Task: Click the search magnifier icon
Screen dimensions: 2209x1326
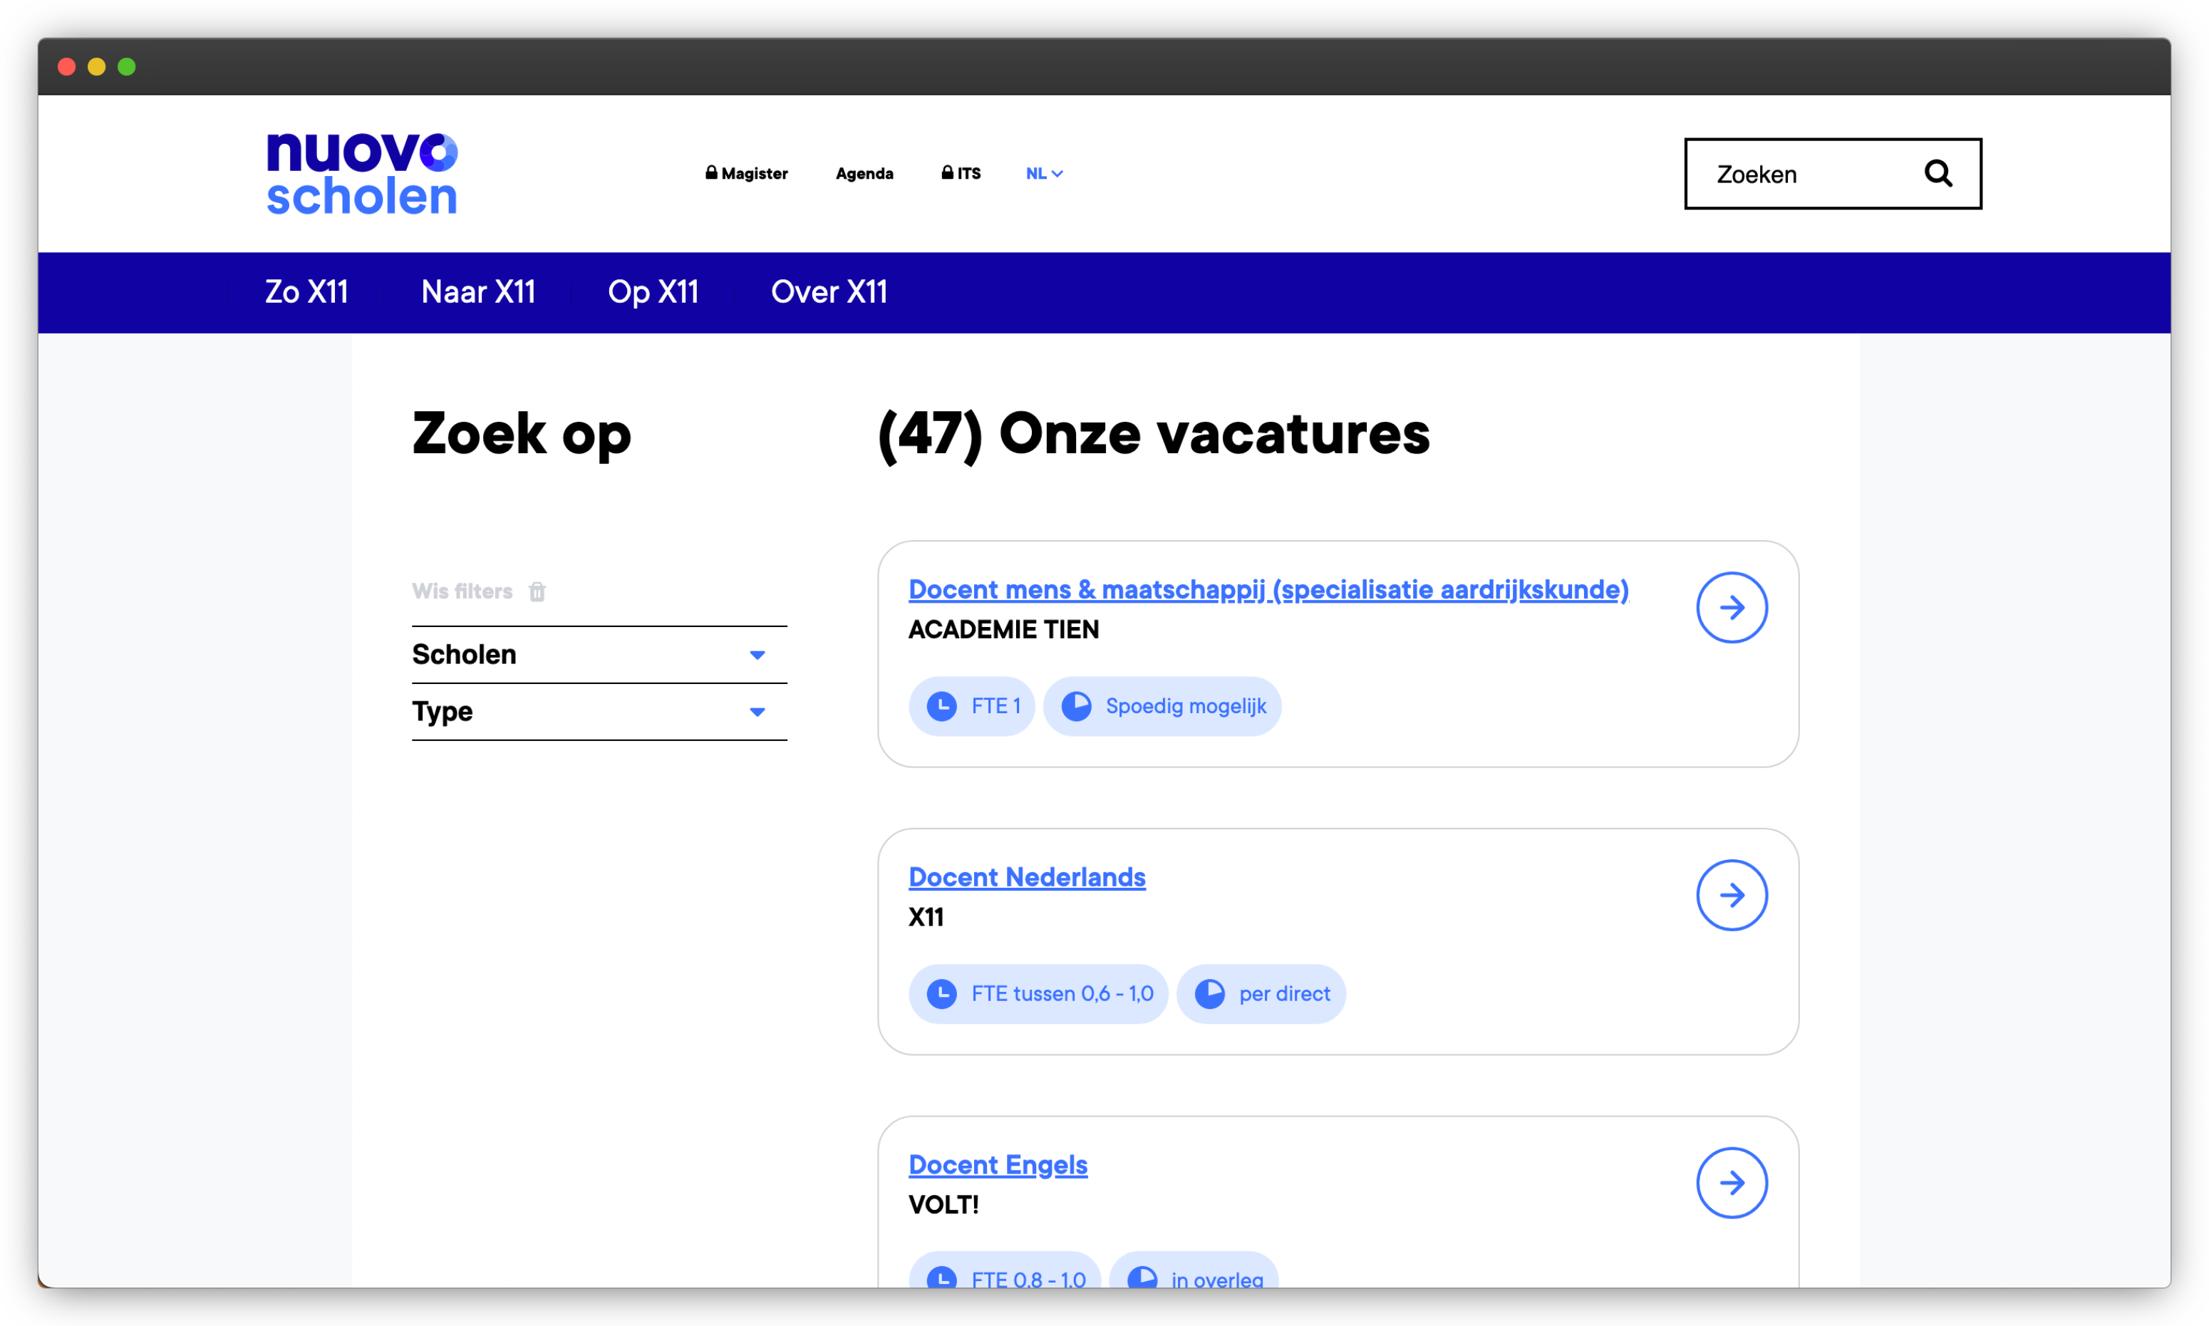Action: pos(1938,173)
